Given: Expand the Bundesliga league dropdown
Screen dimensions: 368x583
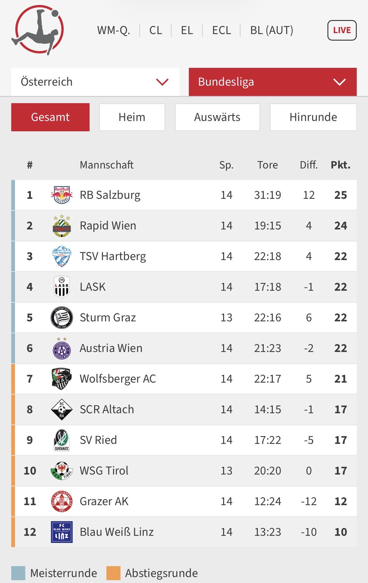Looking at the screenshot, I should (x=272, y=82).
